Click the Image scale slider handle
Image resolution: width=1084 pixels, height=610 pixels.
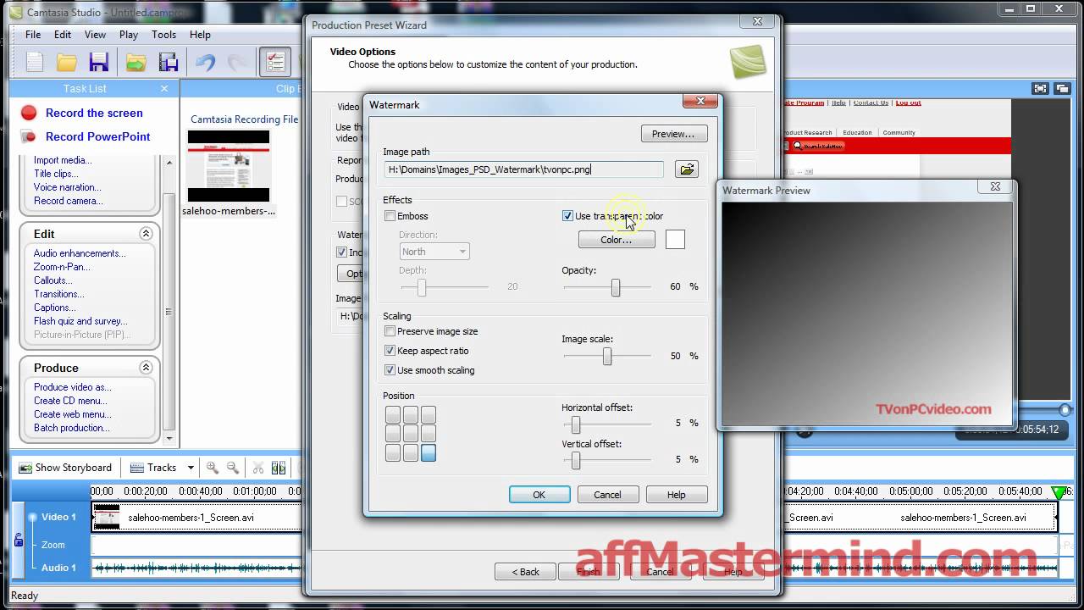click(x=607, y=357)
